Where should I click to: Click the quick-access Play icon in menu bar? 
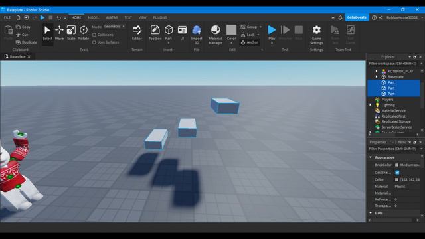click(42, 18)
